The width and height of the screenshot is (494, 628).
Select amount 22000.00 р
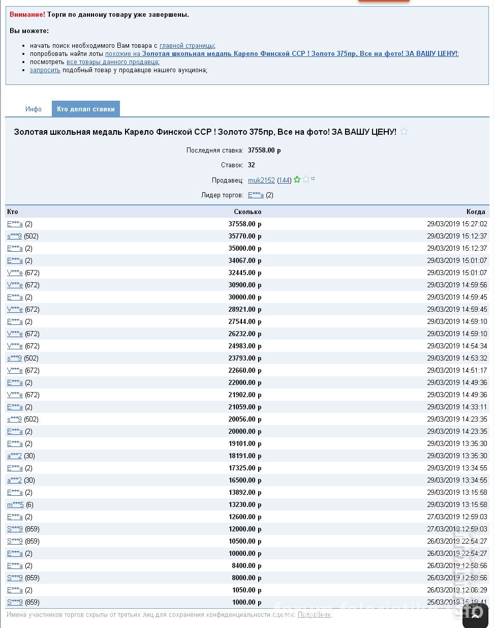(245, 382)
